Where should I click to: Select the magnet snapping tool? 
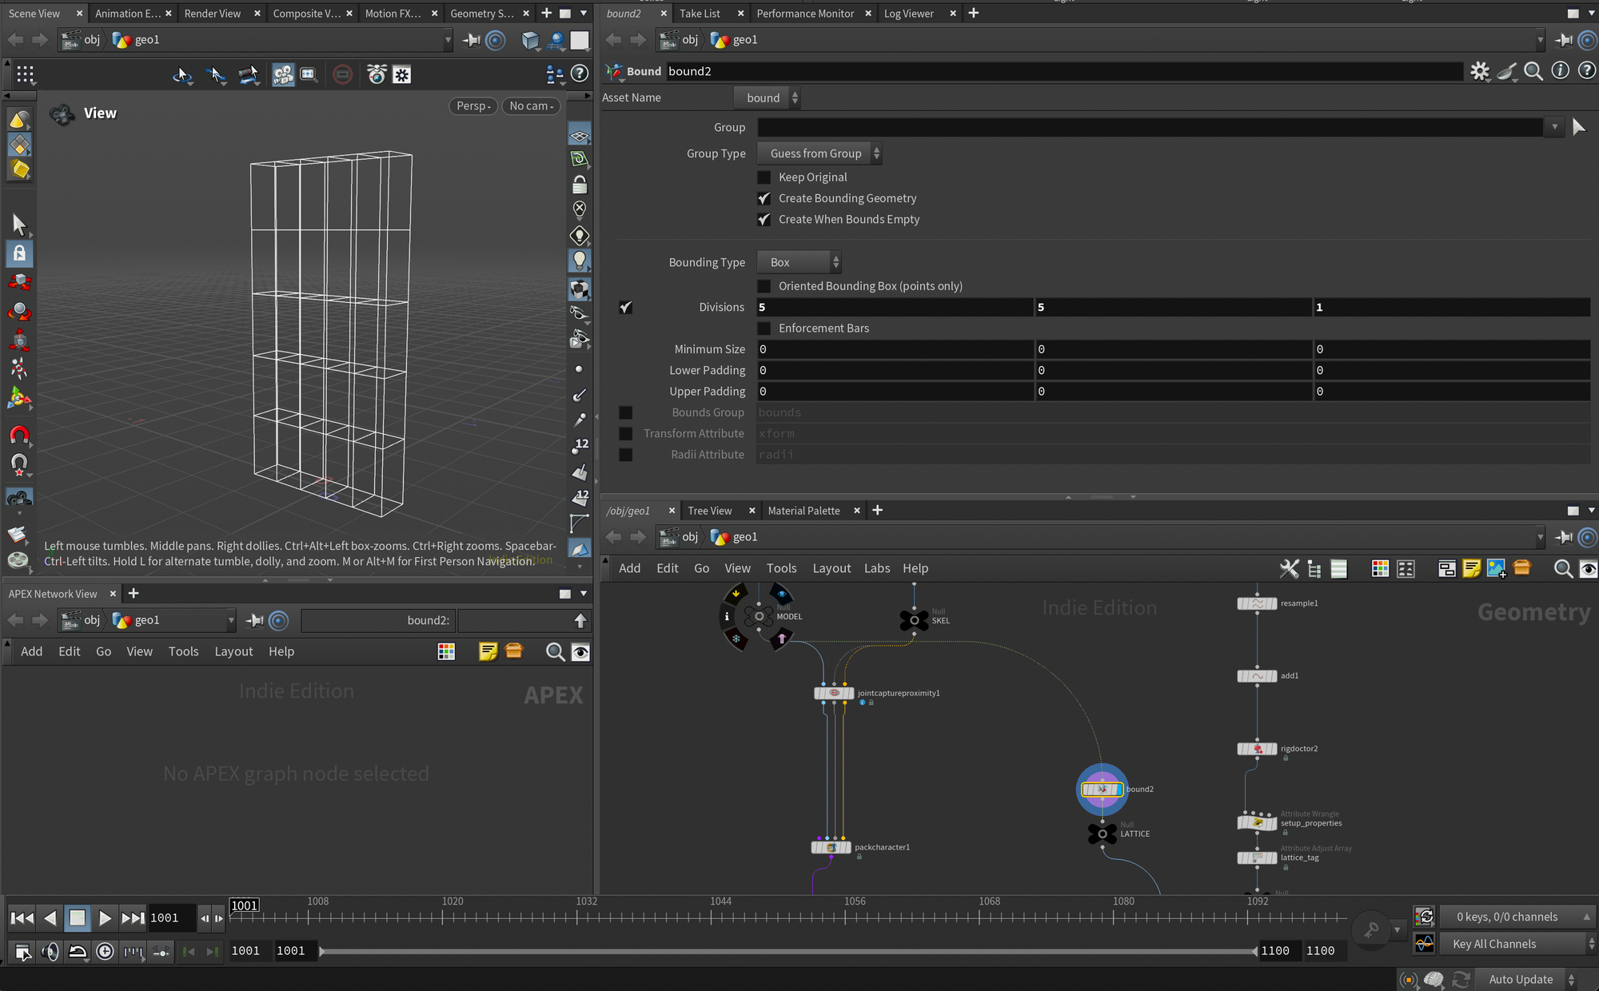point(19,436)
